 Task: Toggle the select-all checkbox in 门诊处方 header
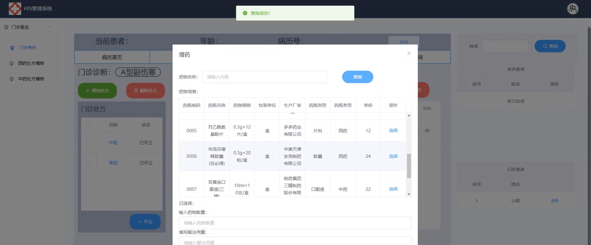coord(89,125)
